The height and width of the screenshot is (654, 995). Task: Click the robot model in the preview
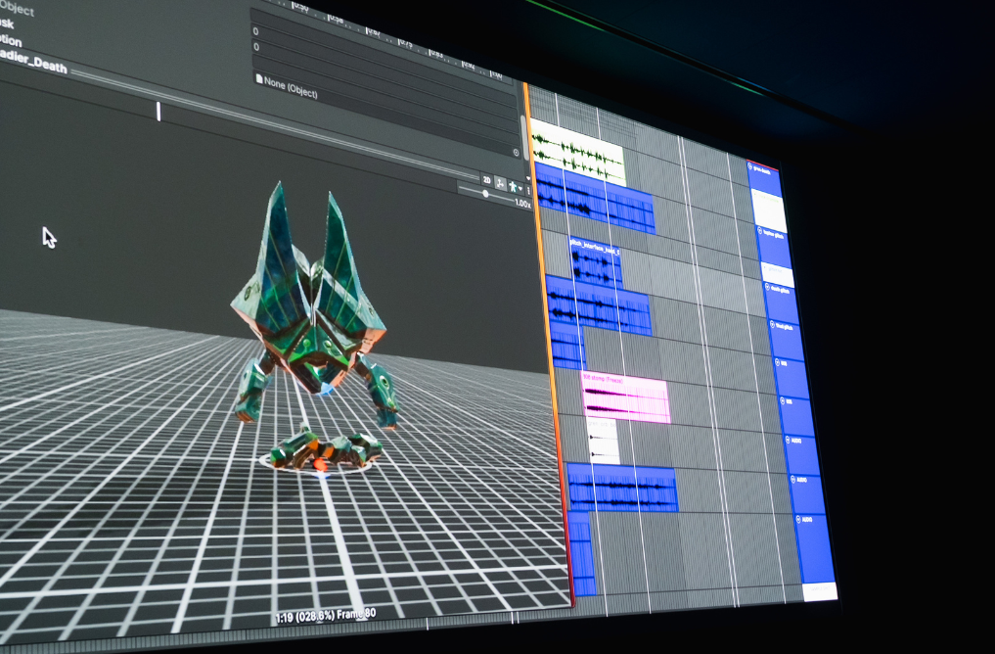click(x=315, y=328)
